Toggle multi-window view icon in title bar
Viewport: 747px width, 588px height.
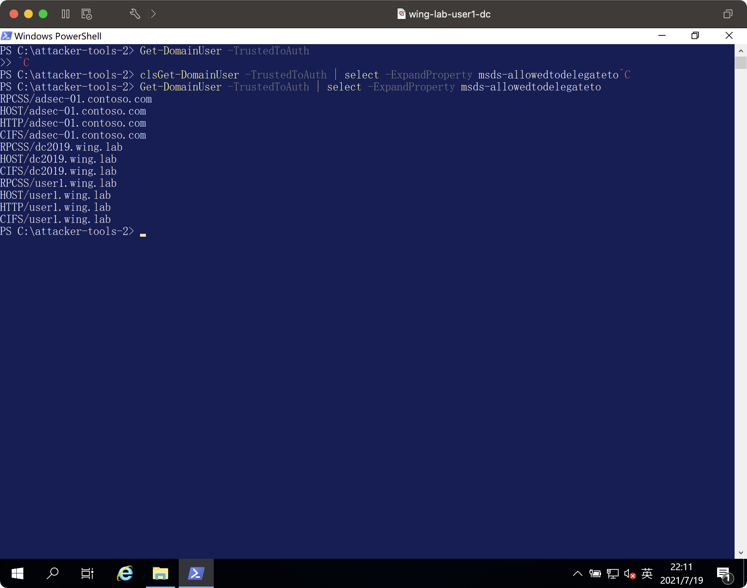(x=728, y=14)
